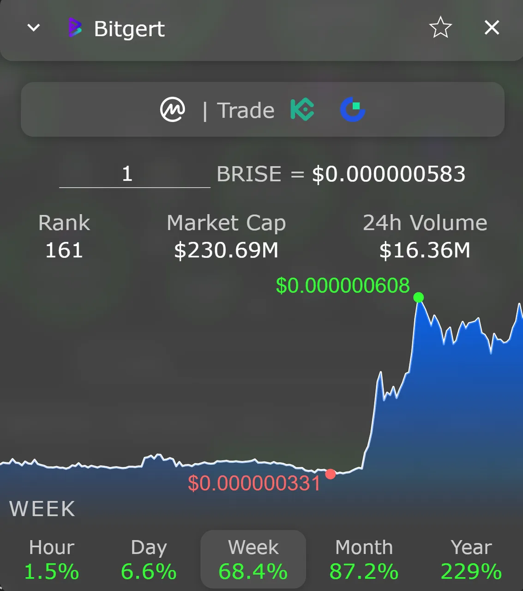Click the Rank value 161

click(x=64, y=250)
